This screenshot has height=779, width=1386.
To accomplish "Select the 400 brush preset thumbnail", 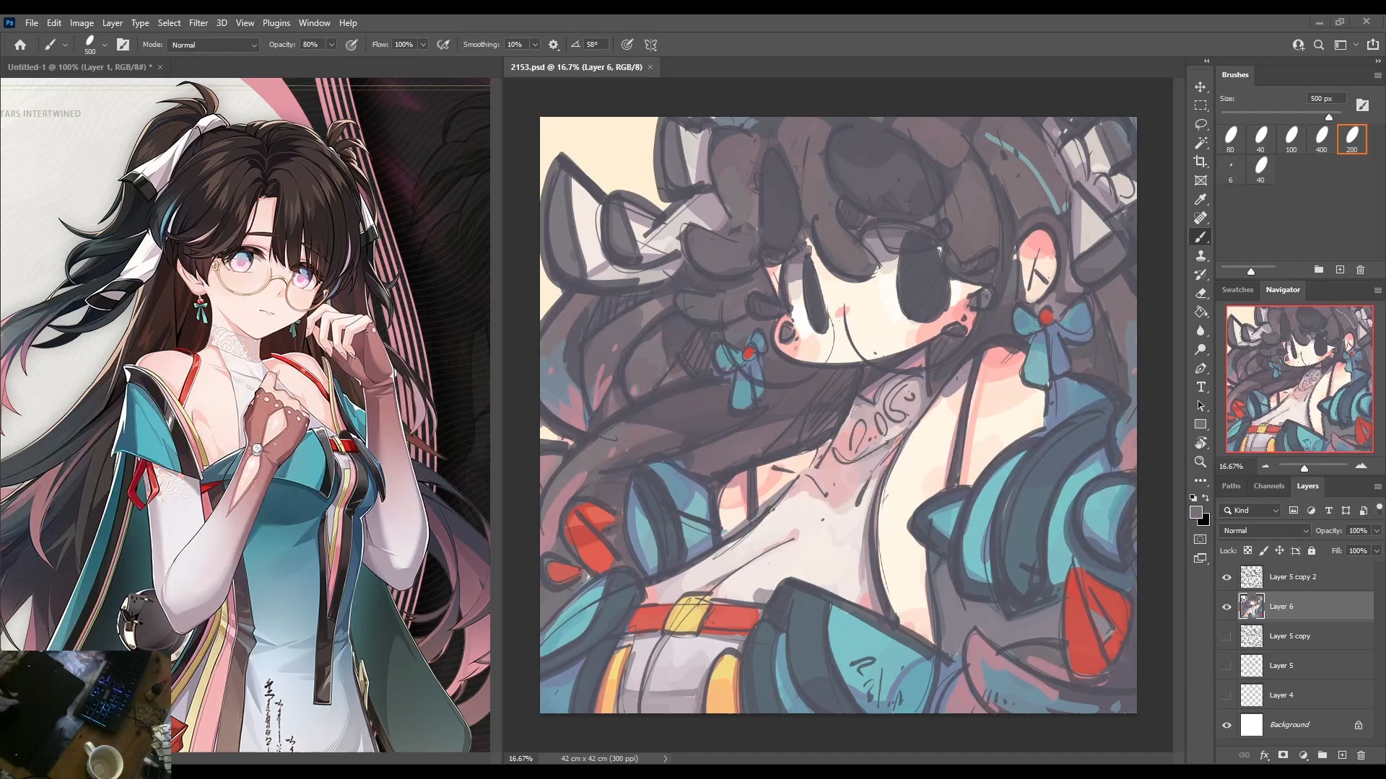I will 1321,139.
